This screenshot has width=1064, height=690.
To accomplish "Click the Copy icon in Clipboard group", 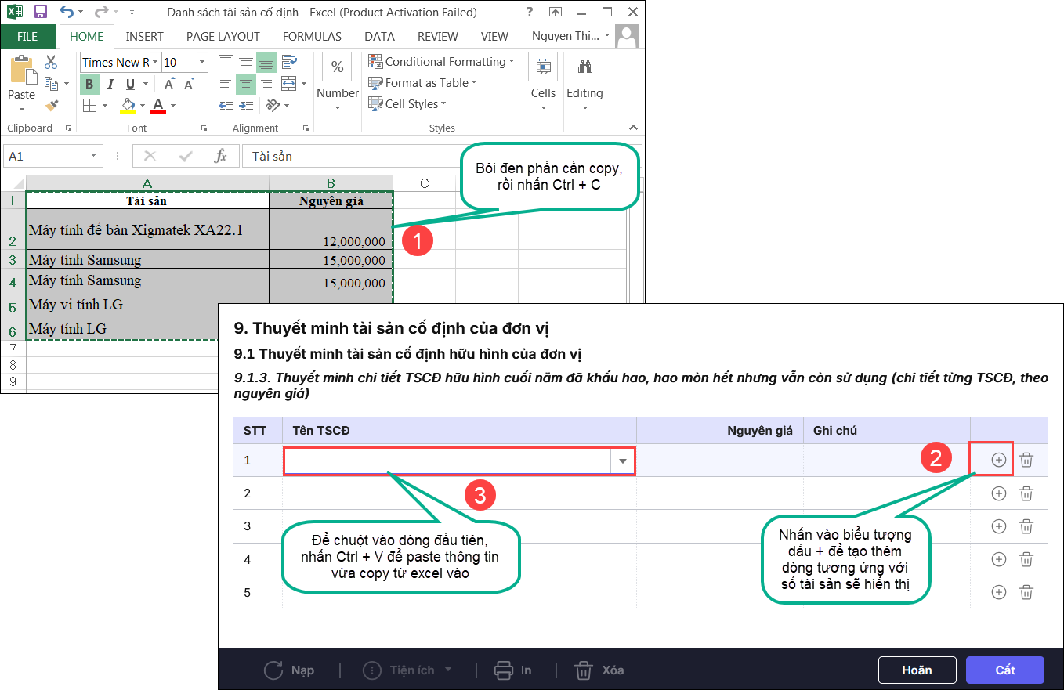I will click(52, 84).
